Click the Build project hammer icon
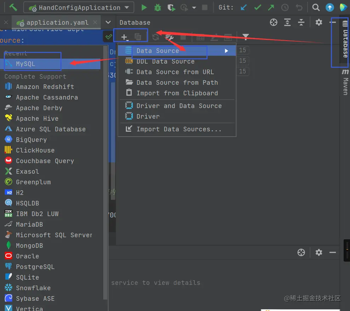350x311 pixels. [13, 7]
